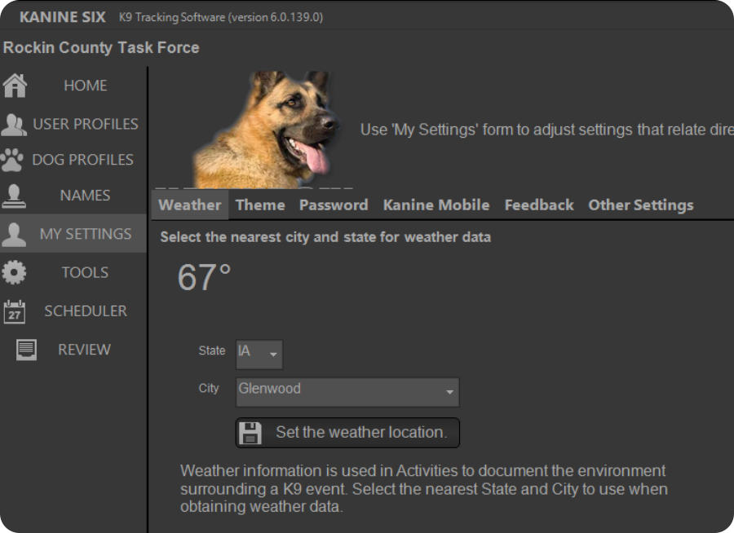Click the Review document icon

pyautogui.click(x=26, y=350)
